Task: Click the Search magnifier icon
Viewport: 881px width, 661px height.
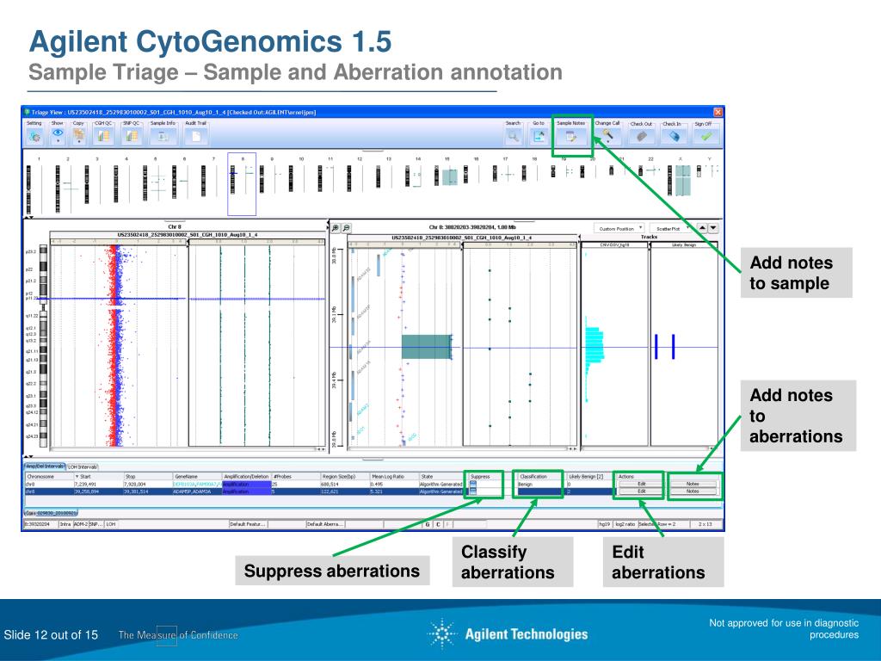Action: 513,136
